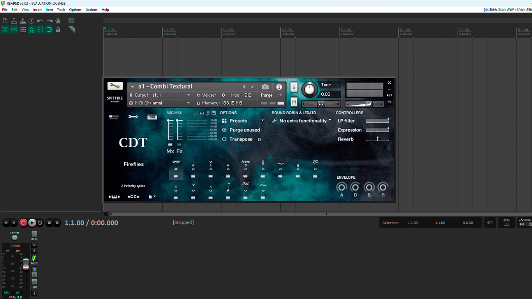Click the envelope Release knob R
The width and height of the screenshot is (532, 299).
pyautogui.click(x=383, y=187)
